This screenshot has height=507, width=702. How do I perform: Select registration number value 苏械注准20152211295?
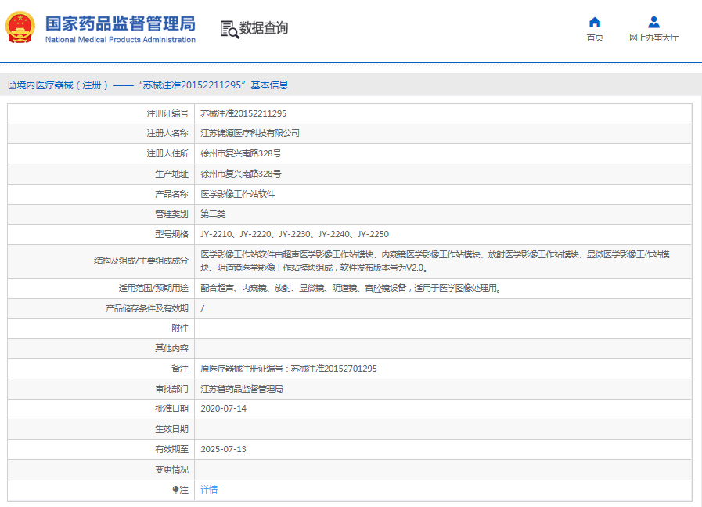pyautogui.click(x=243, y=113)
